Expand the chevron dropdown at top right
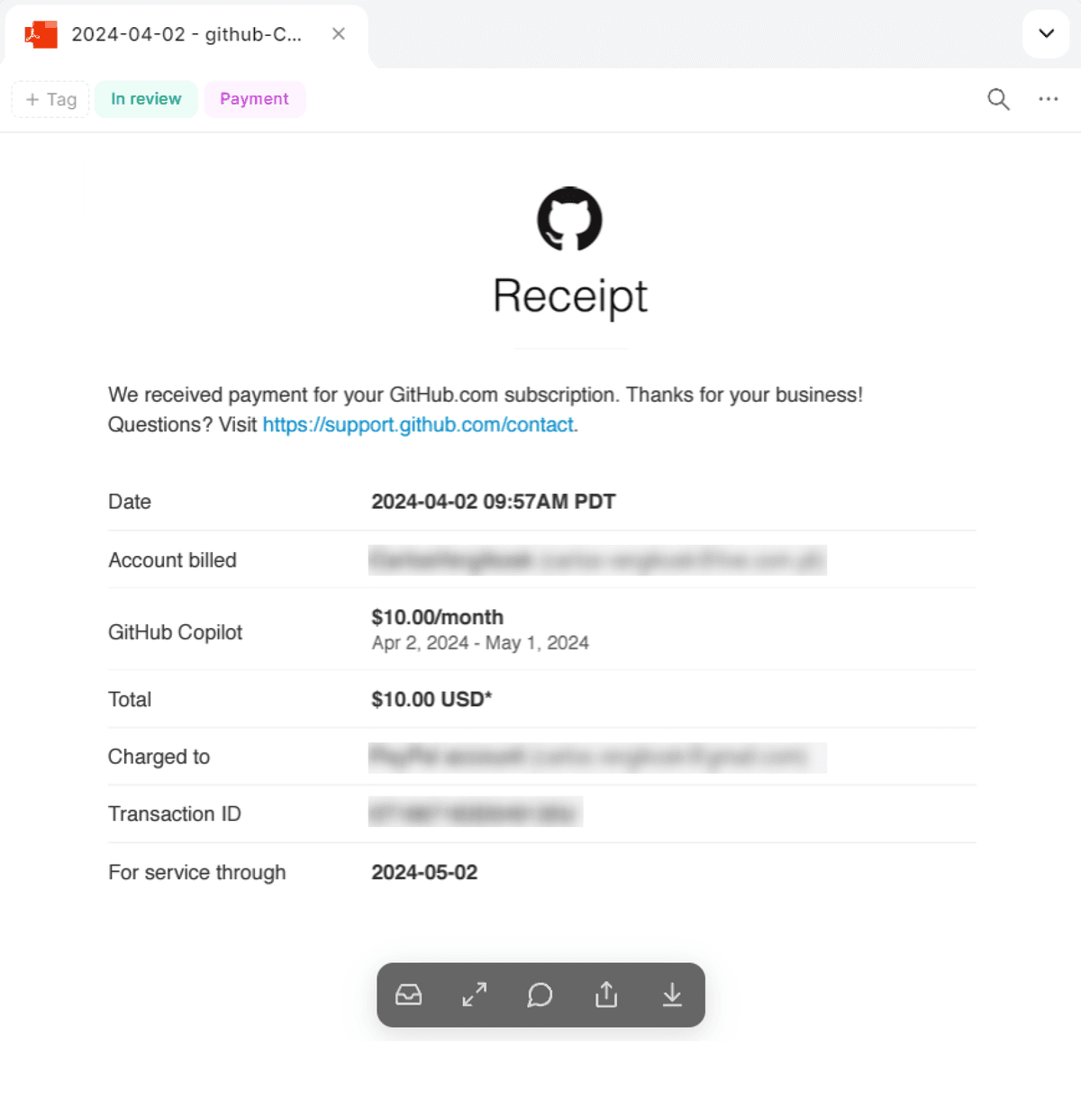Viewport: 1081px width, 1118px height. (x=1046, y=34)
